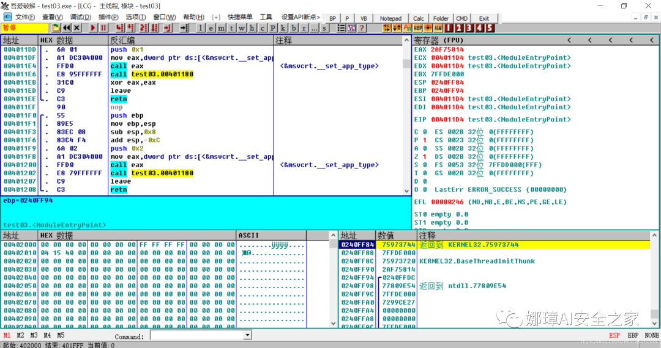The height and width of the screenshot is (348, 661).
Task: Open Breakpoints window with 'b' button
Action: (x=293, y=27)
